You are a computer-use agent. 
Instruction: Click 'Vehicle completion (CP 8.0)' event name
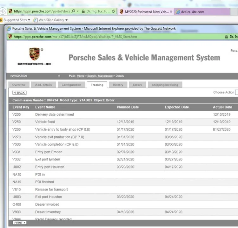coord(57,144)
